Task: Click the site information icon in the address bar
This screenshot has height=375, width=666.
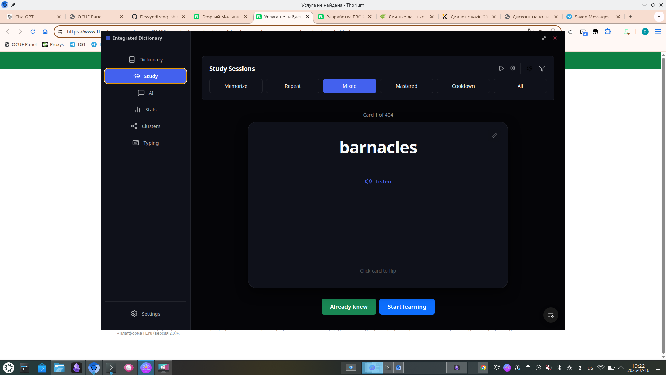Action: coord(60,32)
